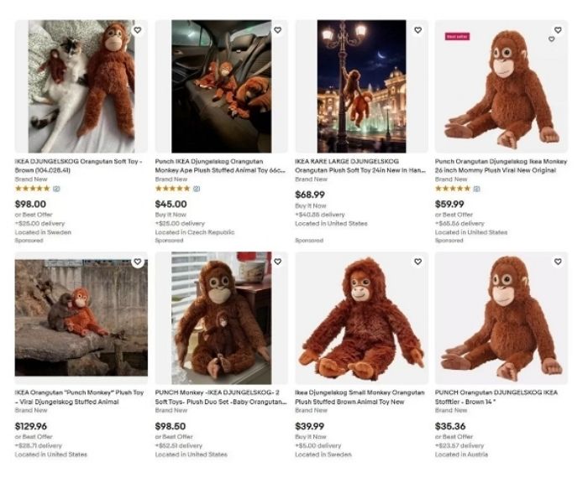Open "Punch Orangutan Djungelskog Ikea Monkey 26 inch" title
The height and width of the screenshot is (478, 588).
point(501,165)
